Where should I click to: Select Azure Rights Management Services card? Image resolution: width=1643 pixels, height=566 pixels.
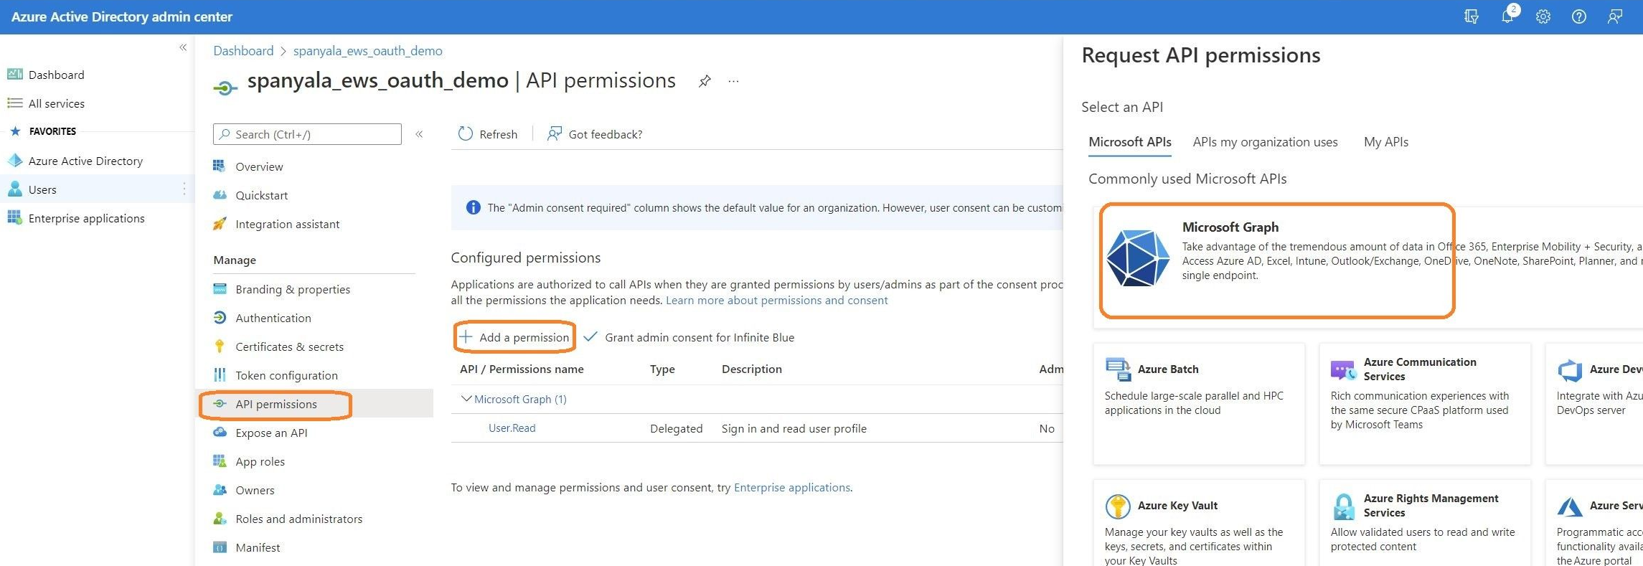[1425, 523]
